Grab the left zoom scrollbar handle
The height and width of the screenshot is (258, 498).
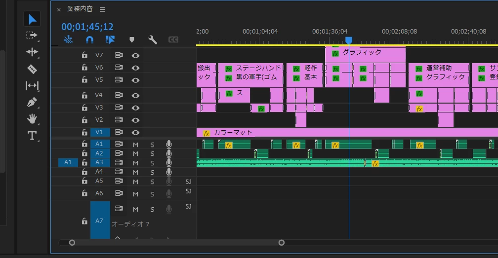72,243
